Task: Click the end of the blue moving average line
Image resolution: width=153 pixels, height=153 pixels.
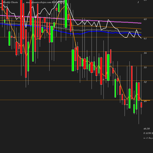Action: tap(141, 35)
